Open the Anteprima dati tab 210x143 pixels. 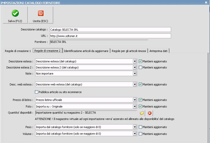[158, 51]
